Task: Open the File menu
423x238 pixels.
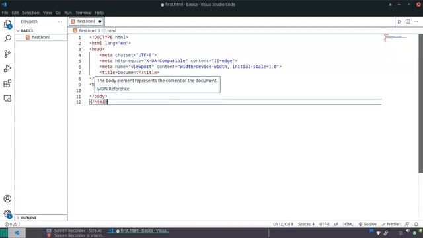Action: pos(5,13)
